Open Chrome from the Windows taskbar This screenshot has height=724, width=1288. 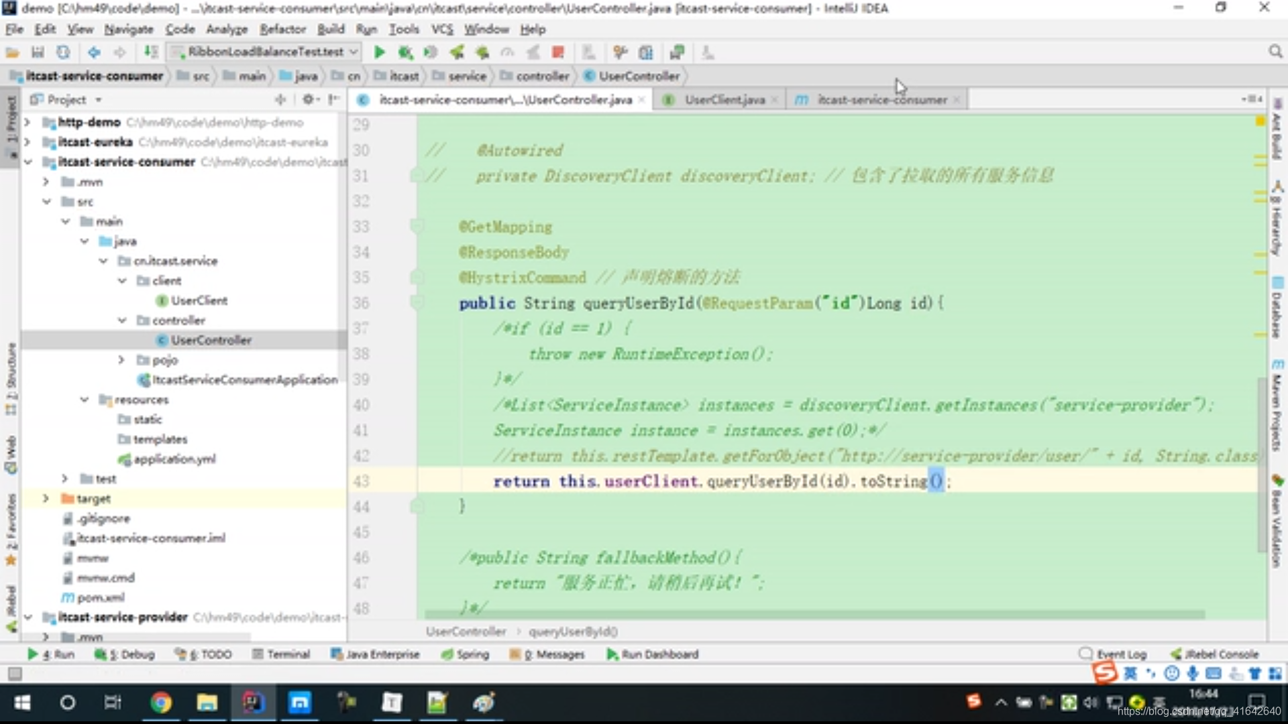click(160, 703)
